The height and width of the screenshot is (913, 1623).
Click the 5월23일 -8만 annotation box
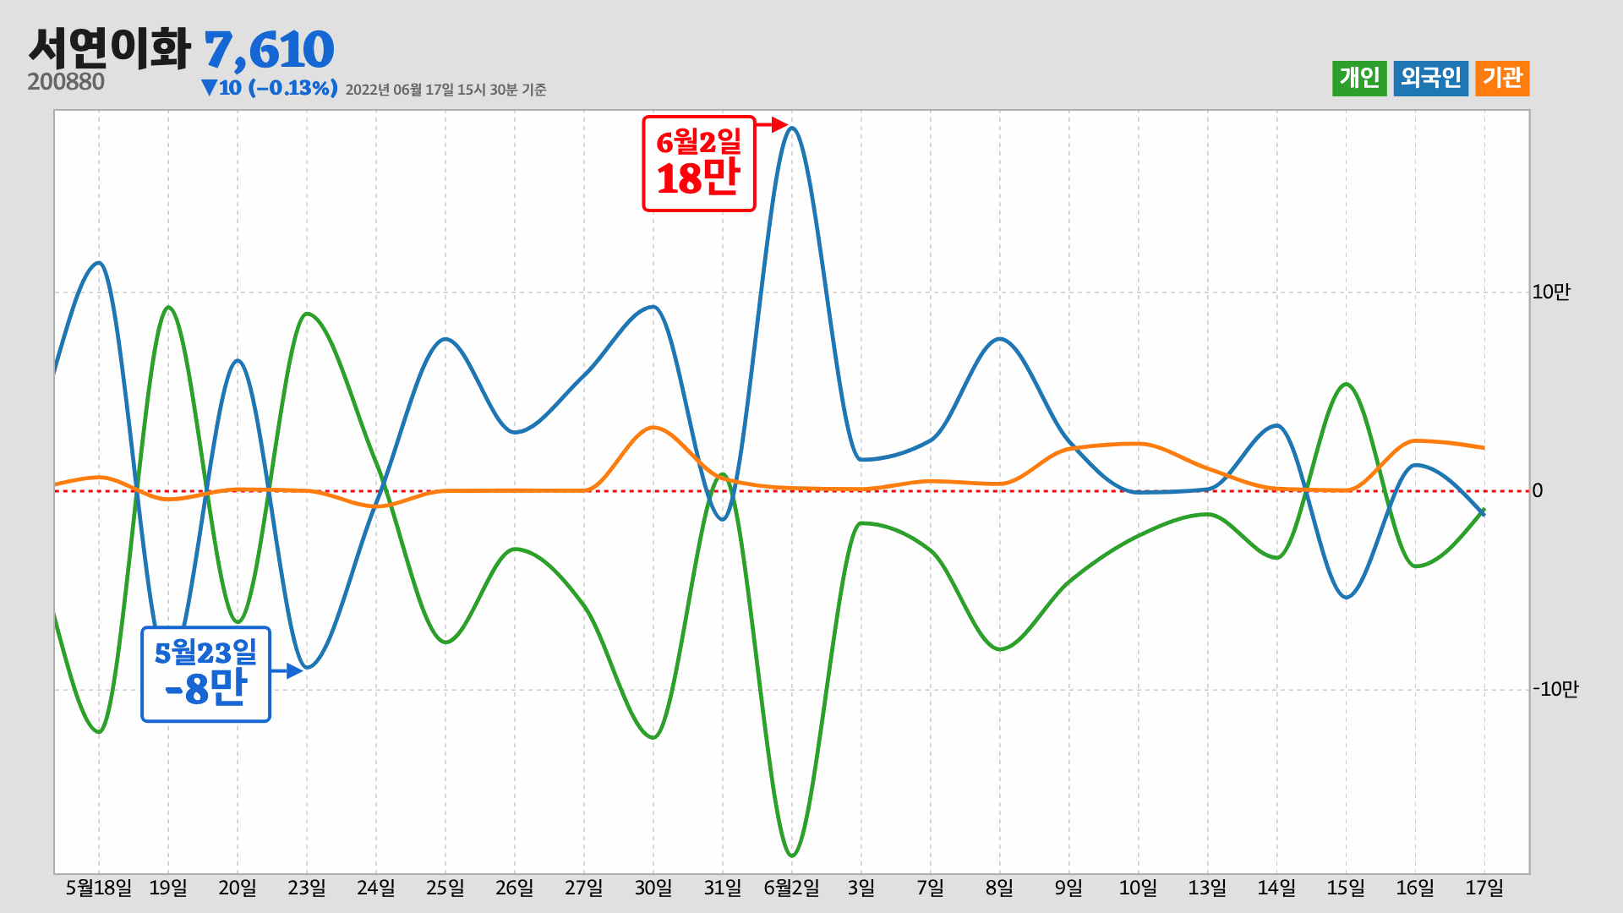coord(205,675)
